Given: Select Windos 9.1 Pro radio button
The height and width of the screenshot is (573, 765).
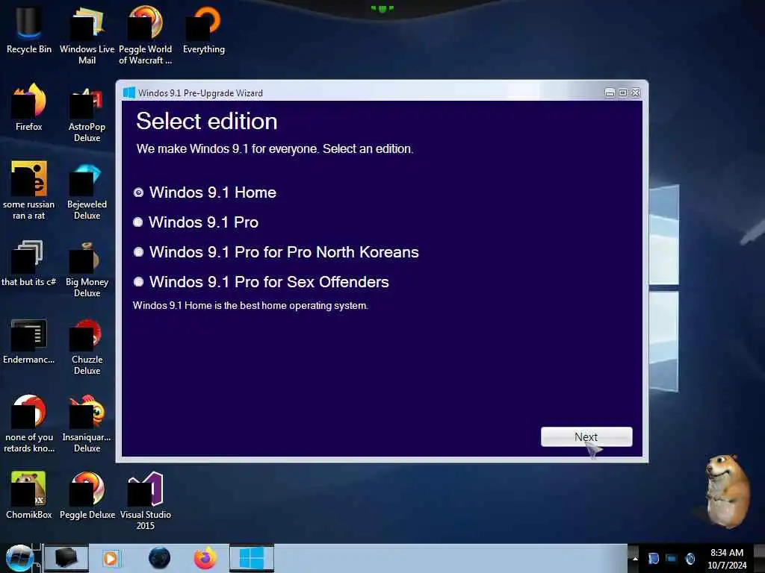Looking at the screenshot, I should click(x=138, y=222).
